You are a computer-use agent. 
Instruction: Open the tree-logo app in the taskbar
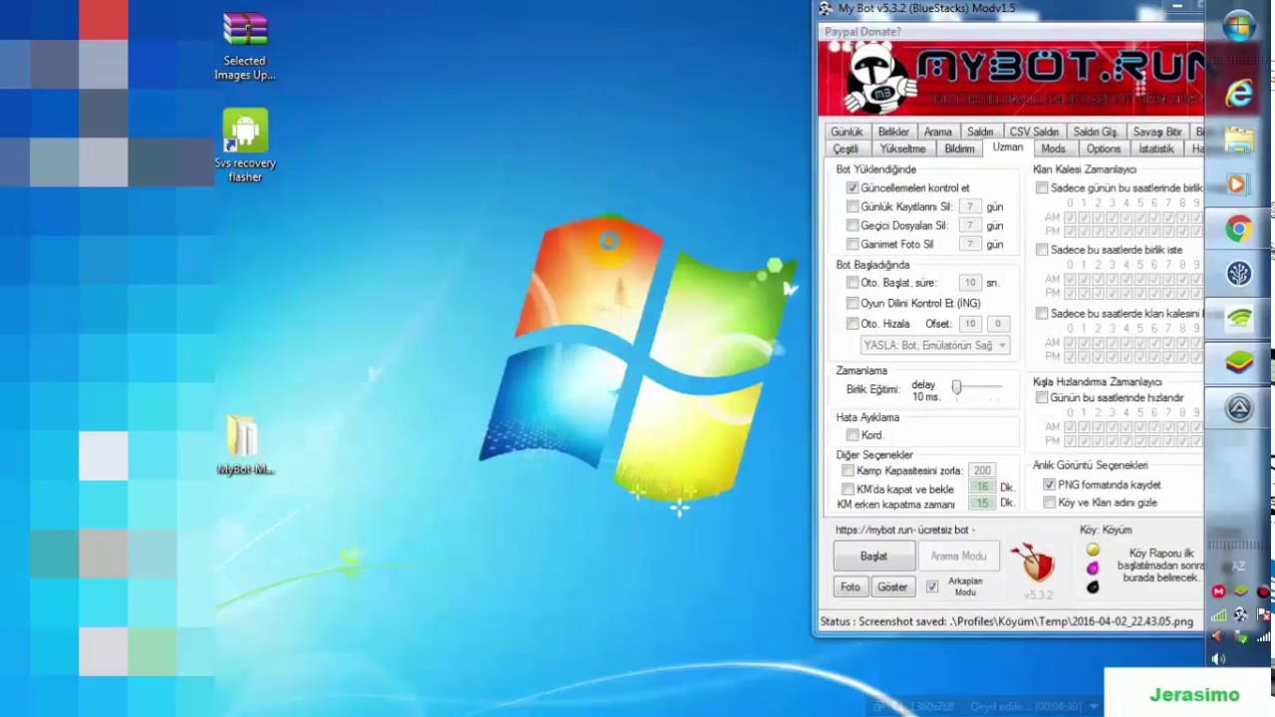1239,274
